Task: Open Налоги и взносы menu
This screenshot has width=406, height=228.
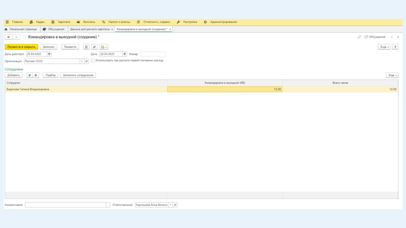Action: 116,22
